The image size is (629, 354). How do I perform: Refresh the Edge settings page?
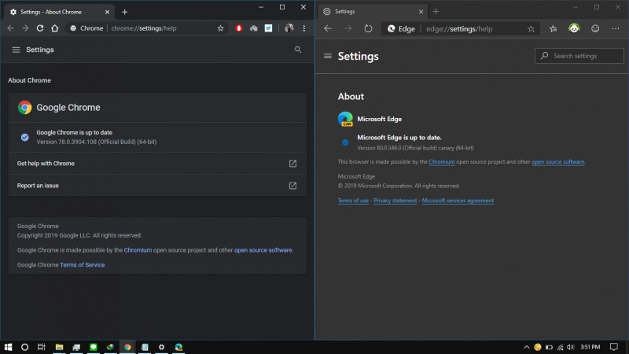368,28
